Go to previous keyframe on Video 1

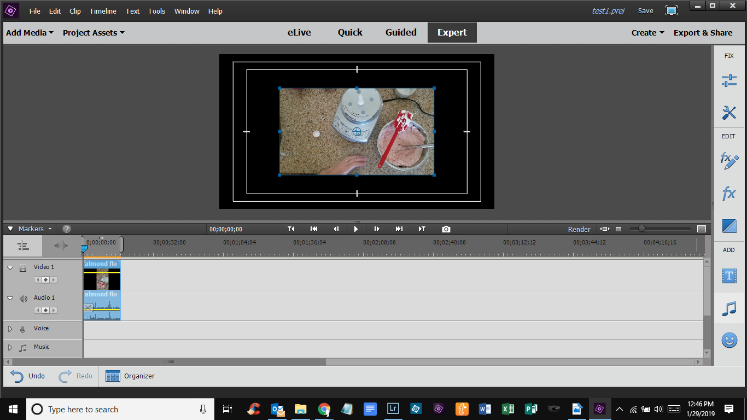point(38,279)
